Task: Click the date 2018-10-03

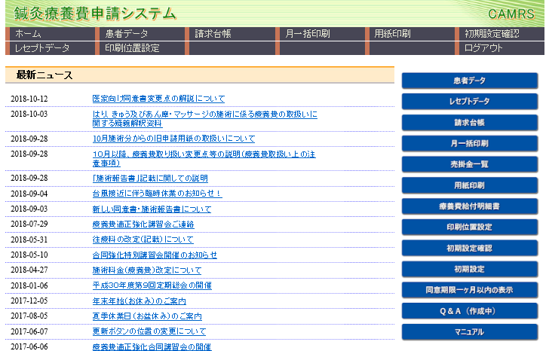Action: 29,114
